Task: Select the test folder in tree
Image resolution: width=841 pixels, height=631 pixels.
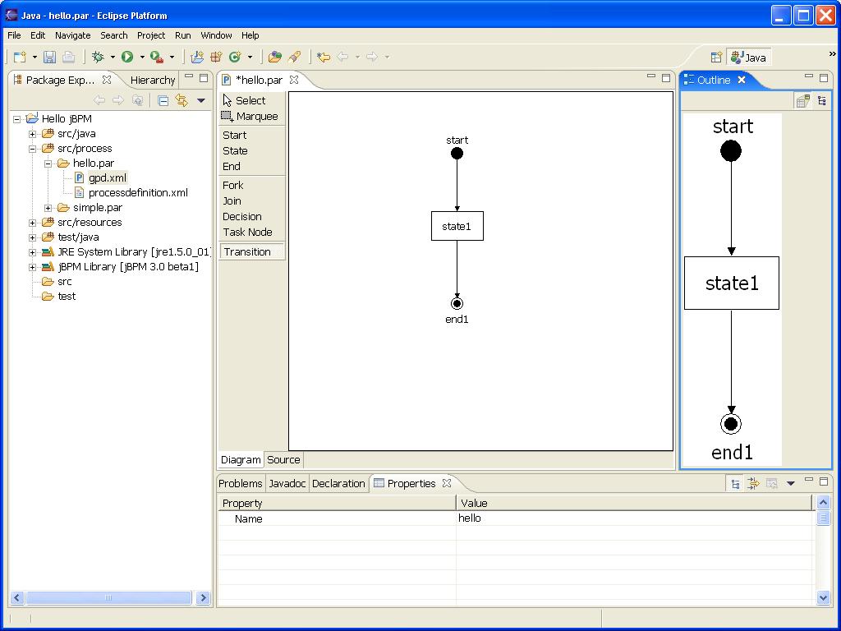Action: pyautogui.click(x=67, y=296)
